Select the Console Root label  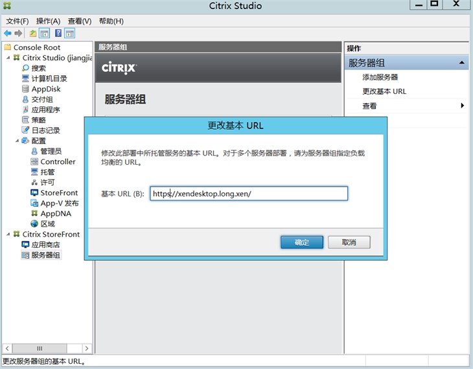click(x=37, y=47)
